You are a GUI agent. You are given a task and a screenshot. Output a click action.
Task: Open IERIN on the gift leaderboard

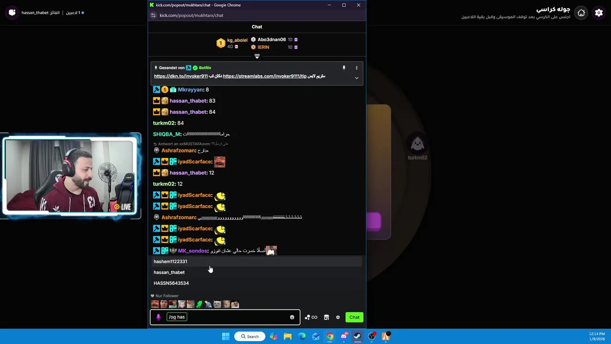pyautogui.click(x=263, y=47)
